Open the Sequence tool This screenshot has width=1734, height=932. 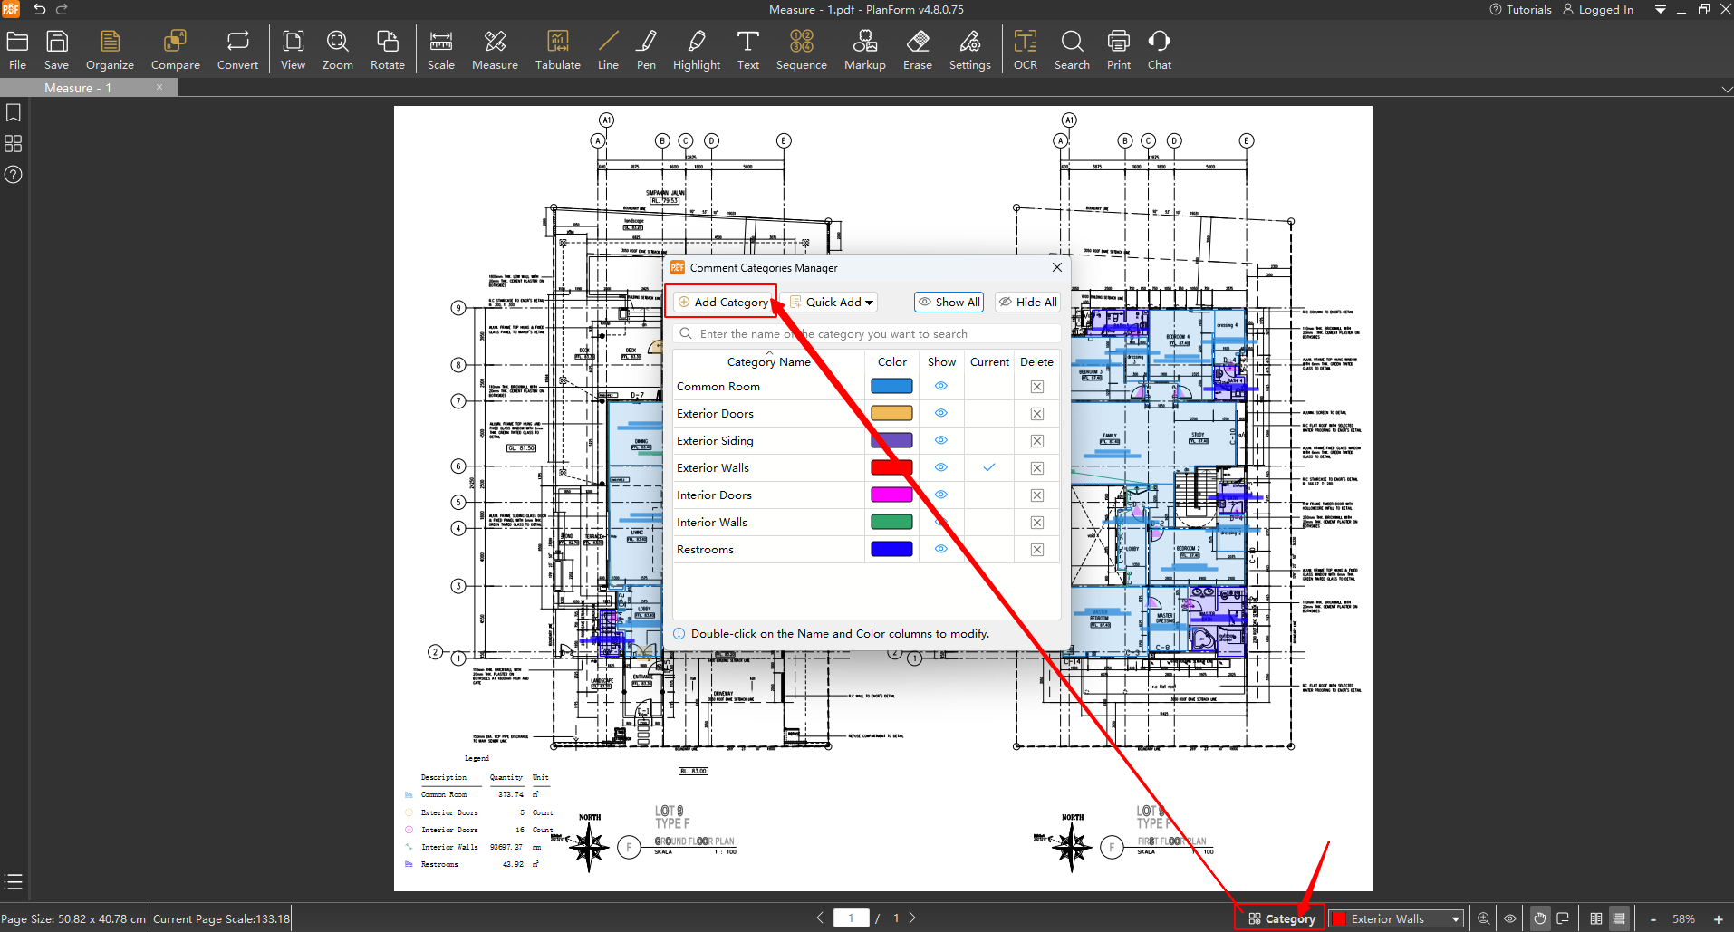coord(801,50)
